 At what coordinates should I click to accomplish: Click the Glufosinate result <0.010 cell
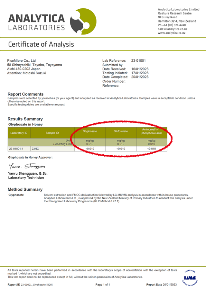coord(121,149)
